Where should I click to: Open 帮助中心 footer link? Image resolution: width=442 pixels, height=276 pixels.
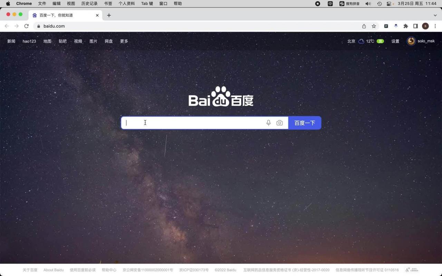click(109, 270)
